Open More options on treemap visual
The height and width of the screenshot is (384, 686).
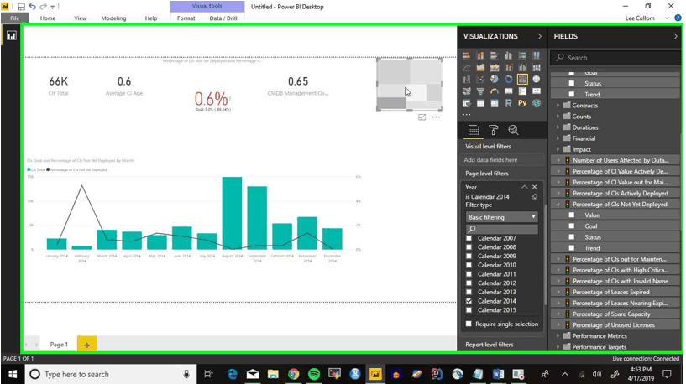436,117
